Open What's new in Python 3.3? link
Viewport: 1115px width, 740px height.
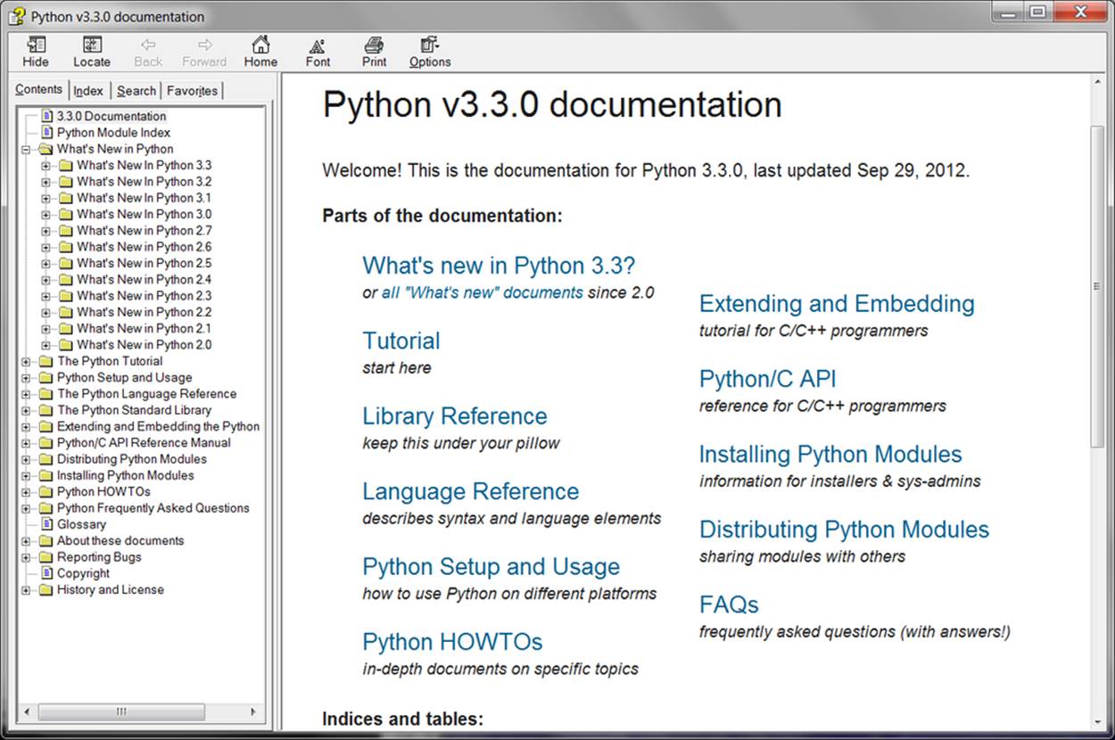tap(499, 266)
